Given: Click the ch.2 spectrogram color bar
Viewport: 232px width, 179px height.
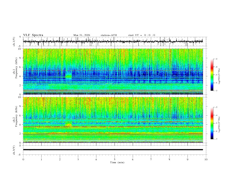Looking at the screenshot, I should [212, 123].
